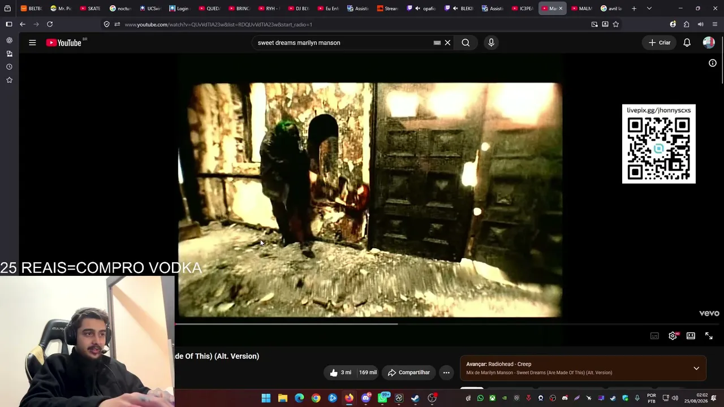Toggle theater mode in the player
724x407 pixels.
pos(691,336)
